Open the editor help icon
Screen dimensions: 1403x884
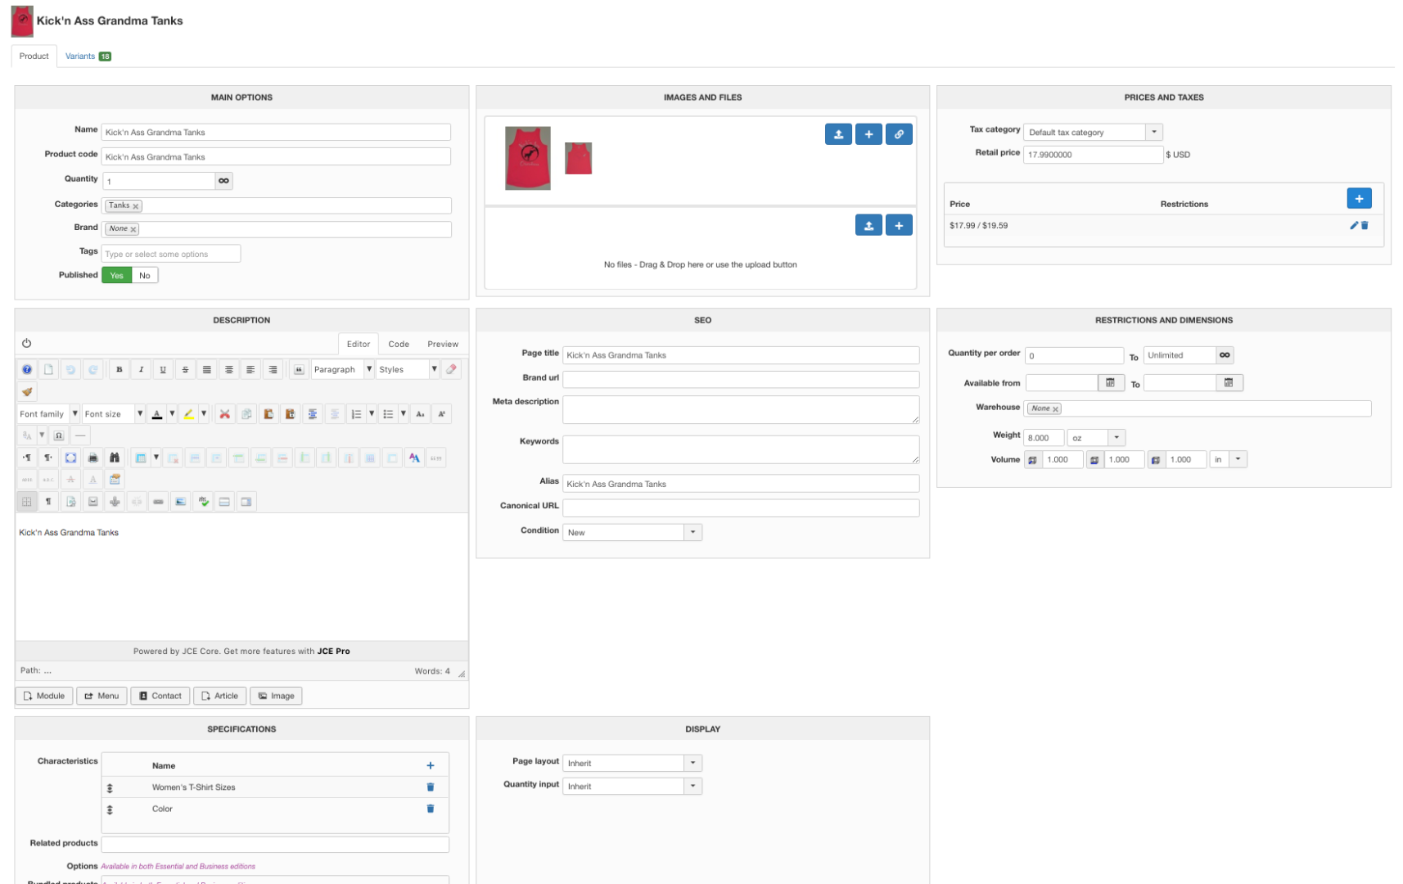27,370
